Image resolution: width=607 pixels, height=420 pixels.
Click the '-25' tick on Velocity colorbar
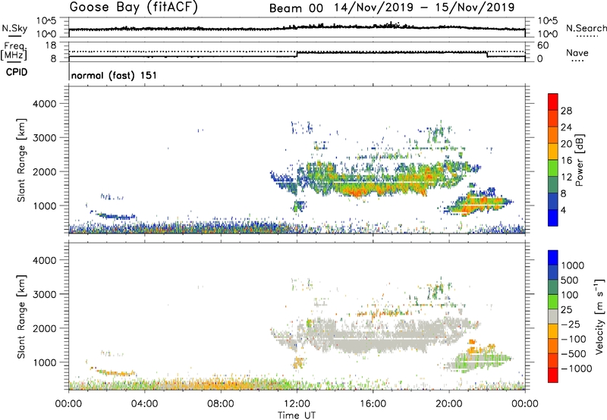570,324
